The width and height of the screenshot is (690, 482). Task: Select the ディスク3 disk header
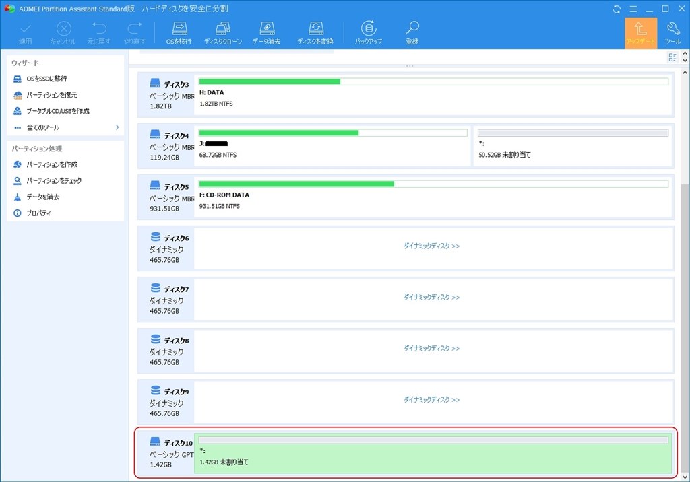point(166,94)
